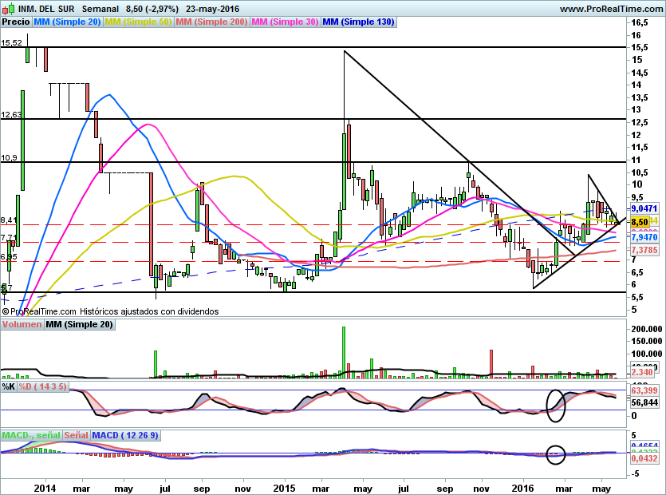Click the © ProRealTime.com copyright text
This screenshot has width=666, height=495.
pos(39,311)
